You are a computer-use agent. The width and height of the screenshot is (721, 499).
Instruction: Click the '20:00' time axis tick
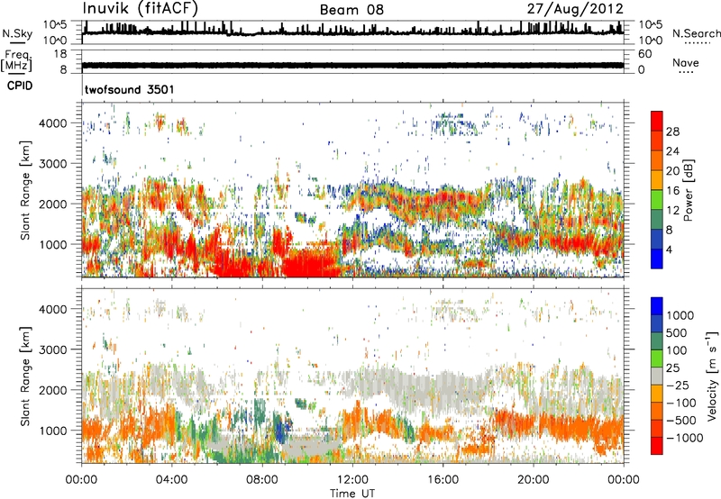point(534,480)
